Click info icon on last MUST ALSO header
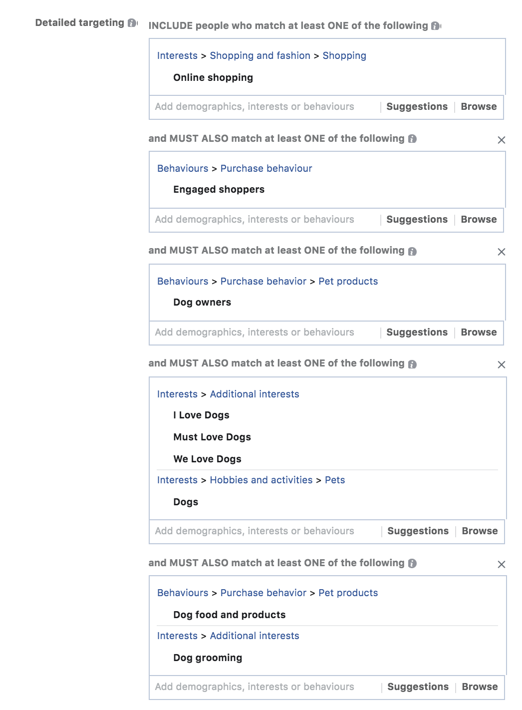 (411, 563)
